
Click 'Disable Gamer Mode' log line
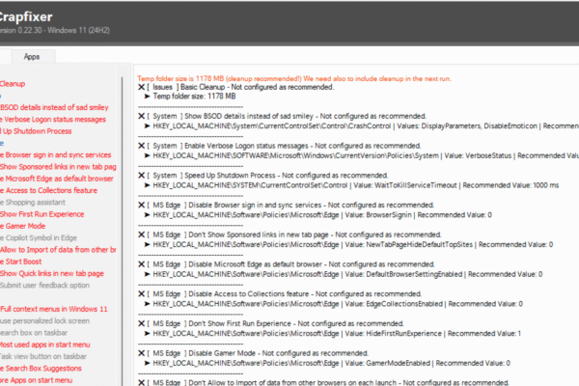tap(253, 353)
